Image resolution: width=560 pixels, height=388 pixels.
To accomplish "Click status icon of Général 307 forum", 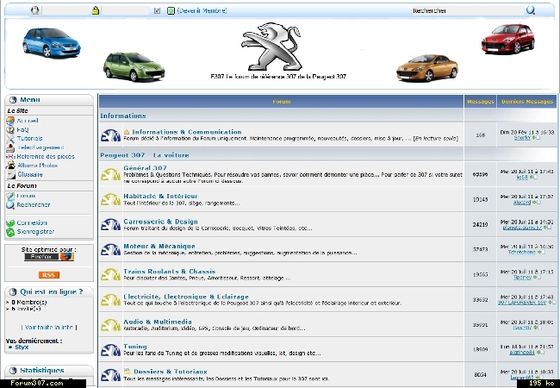I will (x=110, y=174).
